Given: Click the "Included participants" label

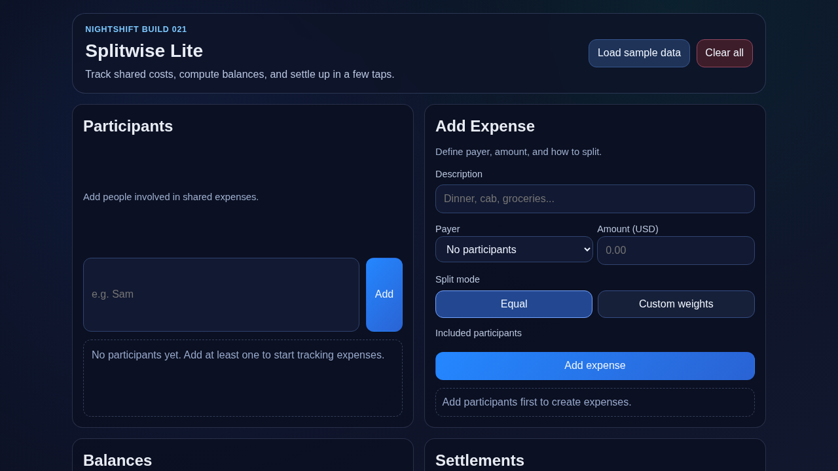Looking at the screenshot, I should (479, 333).
